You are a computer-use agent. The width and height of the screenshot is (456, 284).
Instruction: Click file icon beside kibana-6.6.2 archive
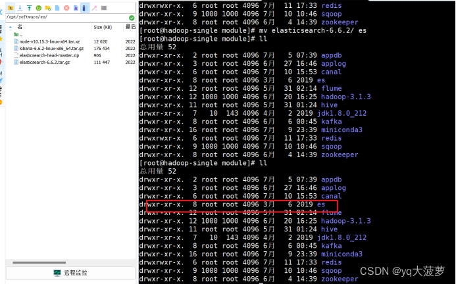tap(16, 49)
